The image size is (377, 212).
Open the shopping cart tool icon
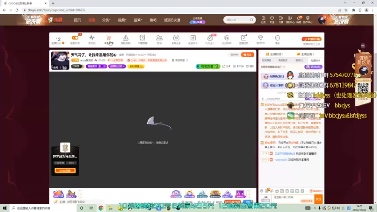(x=108, y=38)
